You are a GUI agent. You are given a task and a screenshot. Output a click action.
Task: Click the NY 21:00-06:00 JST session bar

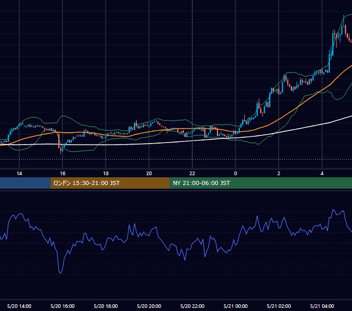point(260,183)
